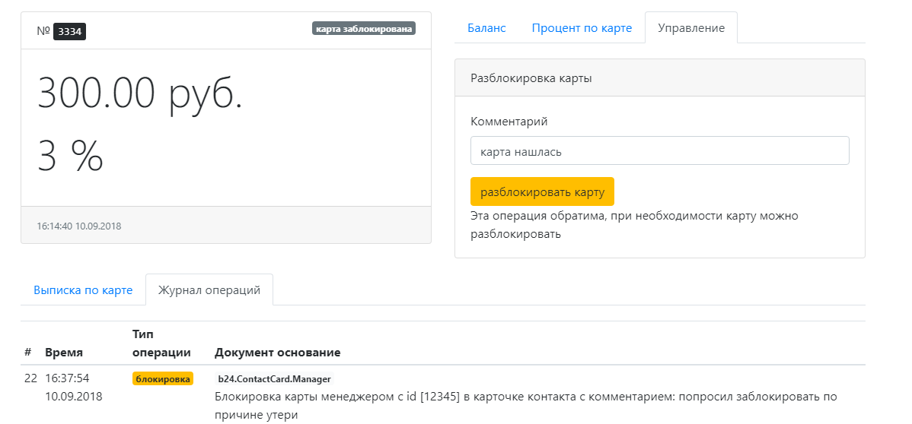Select the Журнал операций tab
The image size is (912, 424).
[209, 290]
